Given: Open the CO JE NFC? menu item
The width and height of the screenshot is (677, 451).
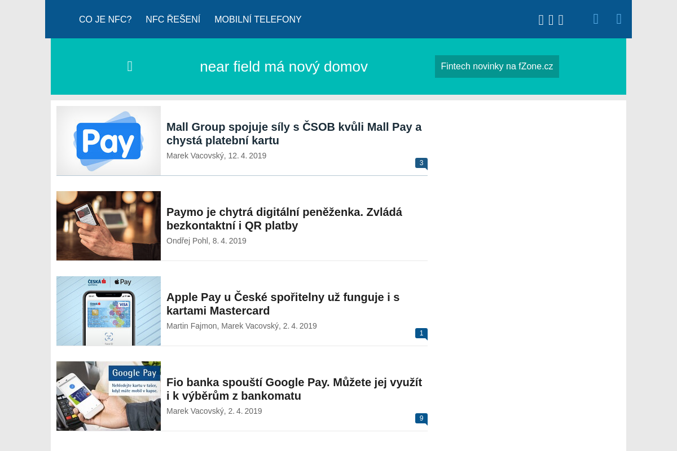Looking at the screenshot, I should (x=105, y=20).
